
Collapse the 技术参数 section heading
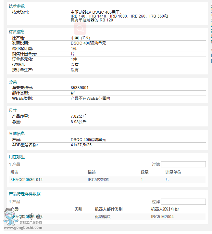(17, 6)
